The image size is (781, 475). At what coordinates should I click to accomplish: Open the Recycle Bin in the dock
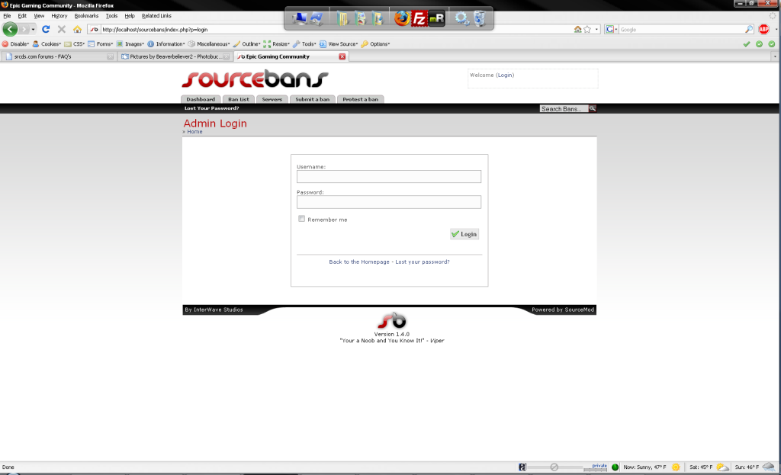click(x=480, y=18)
